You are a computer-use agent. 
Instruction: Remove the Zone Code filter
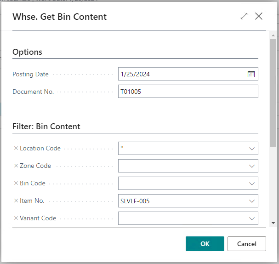[x=16, y=166]
